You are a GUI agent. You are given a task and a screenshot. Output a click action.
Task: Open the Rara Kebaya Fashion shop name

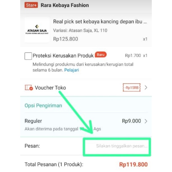pyautogui.click(x=65, y=5)
